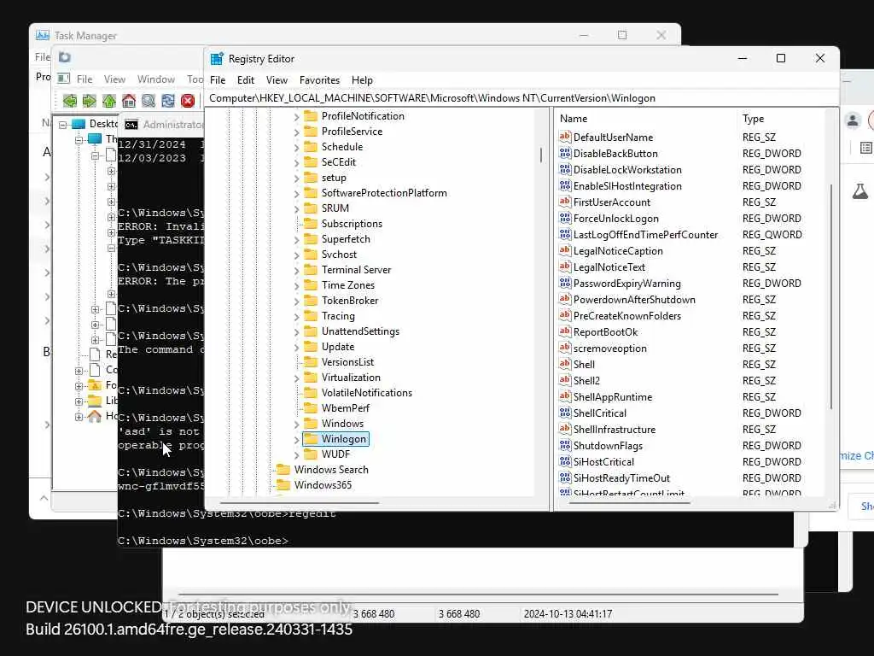Open View menu in background app

[114, 79]
